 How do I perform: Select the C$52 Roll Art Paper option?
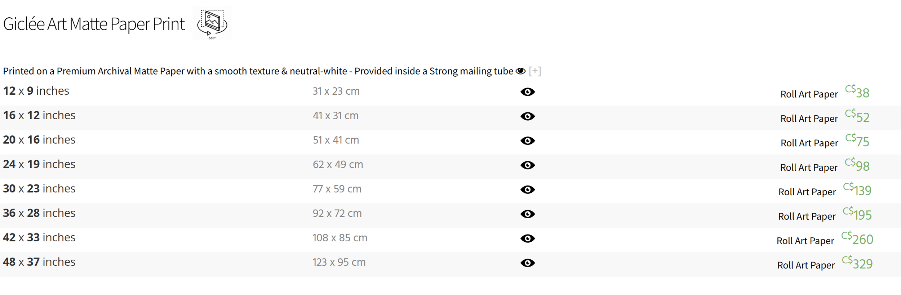(857, 117)
